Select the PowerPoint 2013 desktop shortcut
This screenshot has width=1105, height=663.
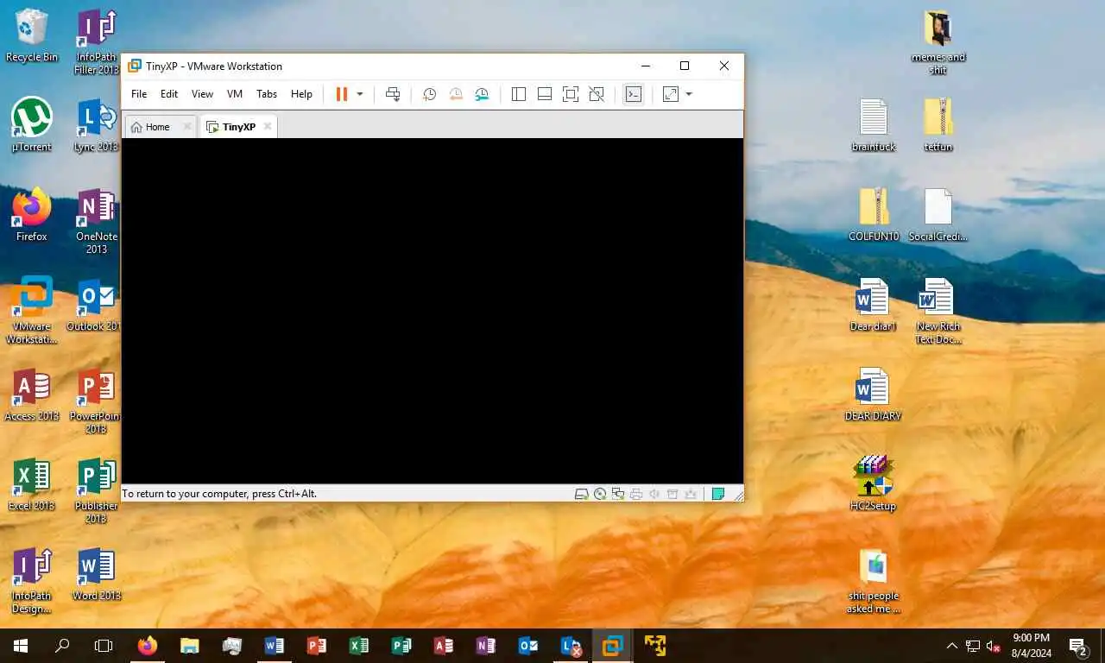[97, 401]
